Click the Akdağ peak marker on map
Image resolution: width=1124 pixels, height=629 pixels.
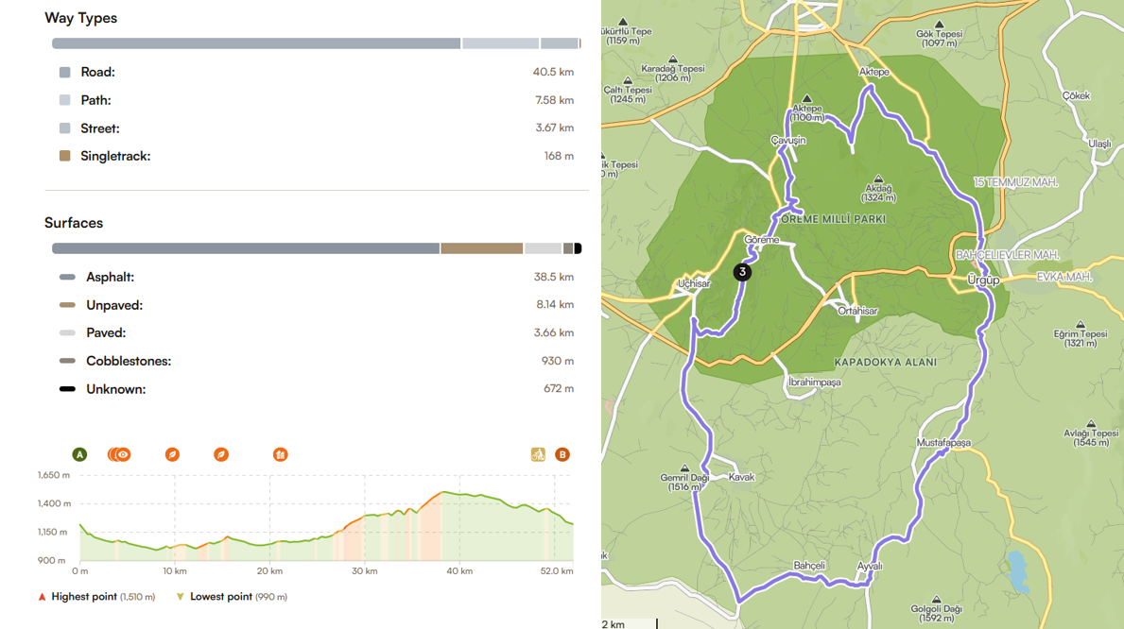click(878, 178)
